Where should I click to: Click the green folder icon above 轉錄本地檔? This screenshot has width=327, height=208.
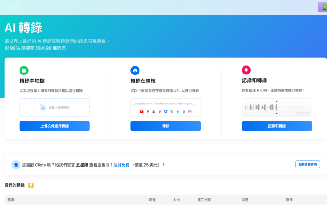tap(24, 70)
